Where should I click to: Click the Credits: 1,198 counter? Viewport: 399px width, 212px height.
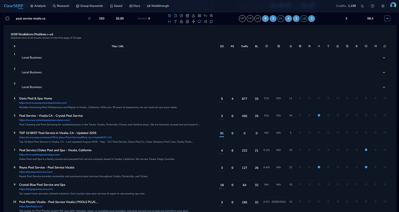[346, 6]
